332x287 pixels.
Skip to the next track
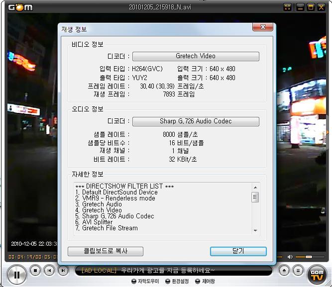coord(63,271)
